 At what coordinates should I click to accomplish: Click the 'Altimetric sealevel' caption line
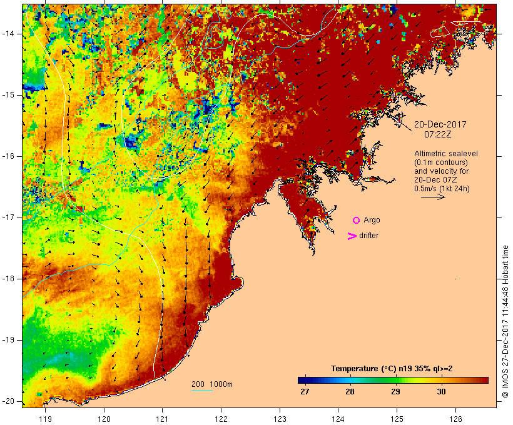[446, 154]
